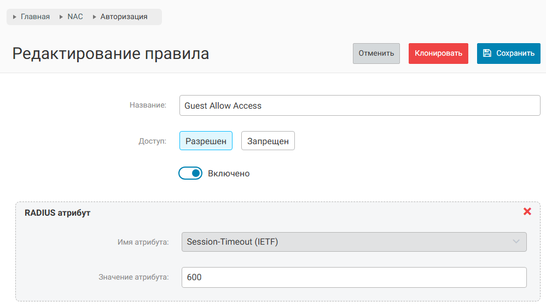Navigate to NAC breadcrumb item
The image size is (546, 308).
pos(75,17)
